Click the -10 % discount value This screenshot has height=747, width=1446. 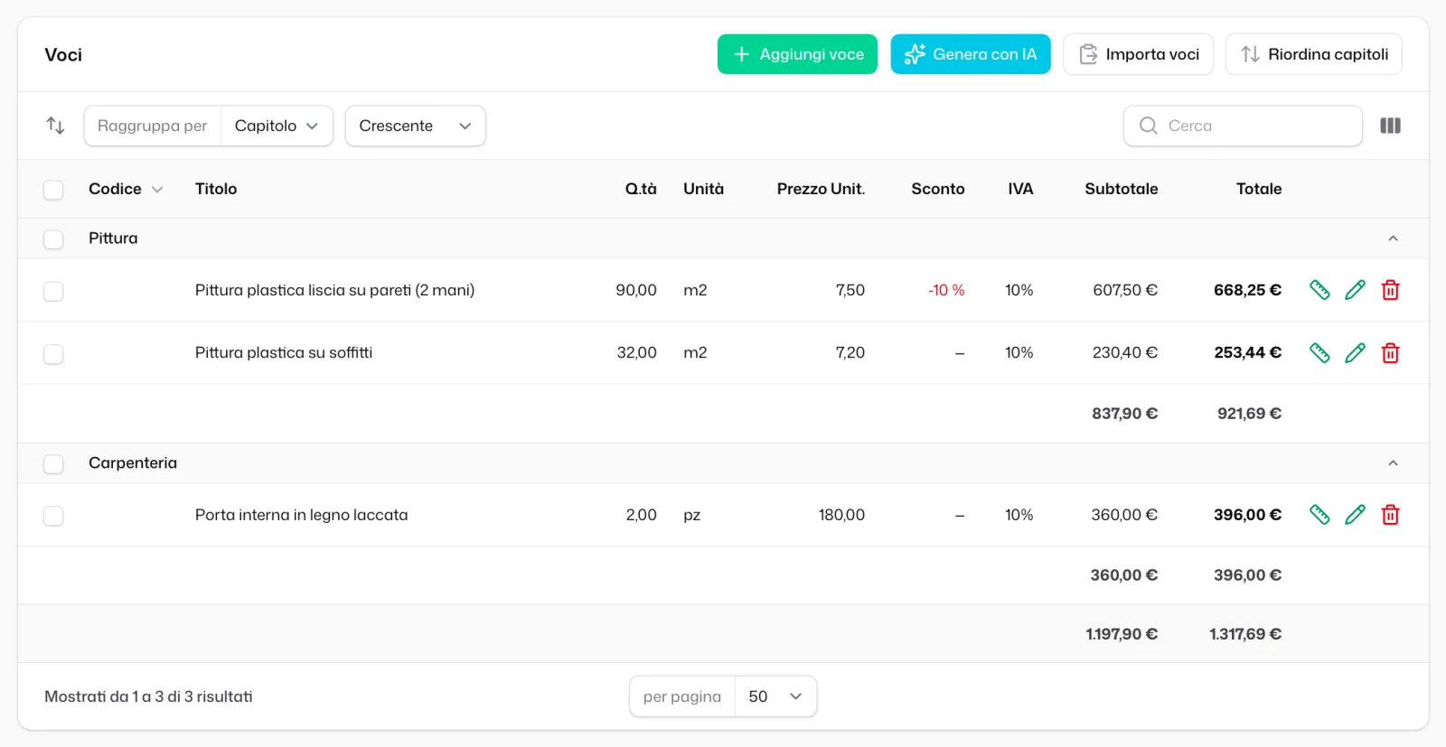tap(946, 290)
